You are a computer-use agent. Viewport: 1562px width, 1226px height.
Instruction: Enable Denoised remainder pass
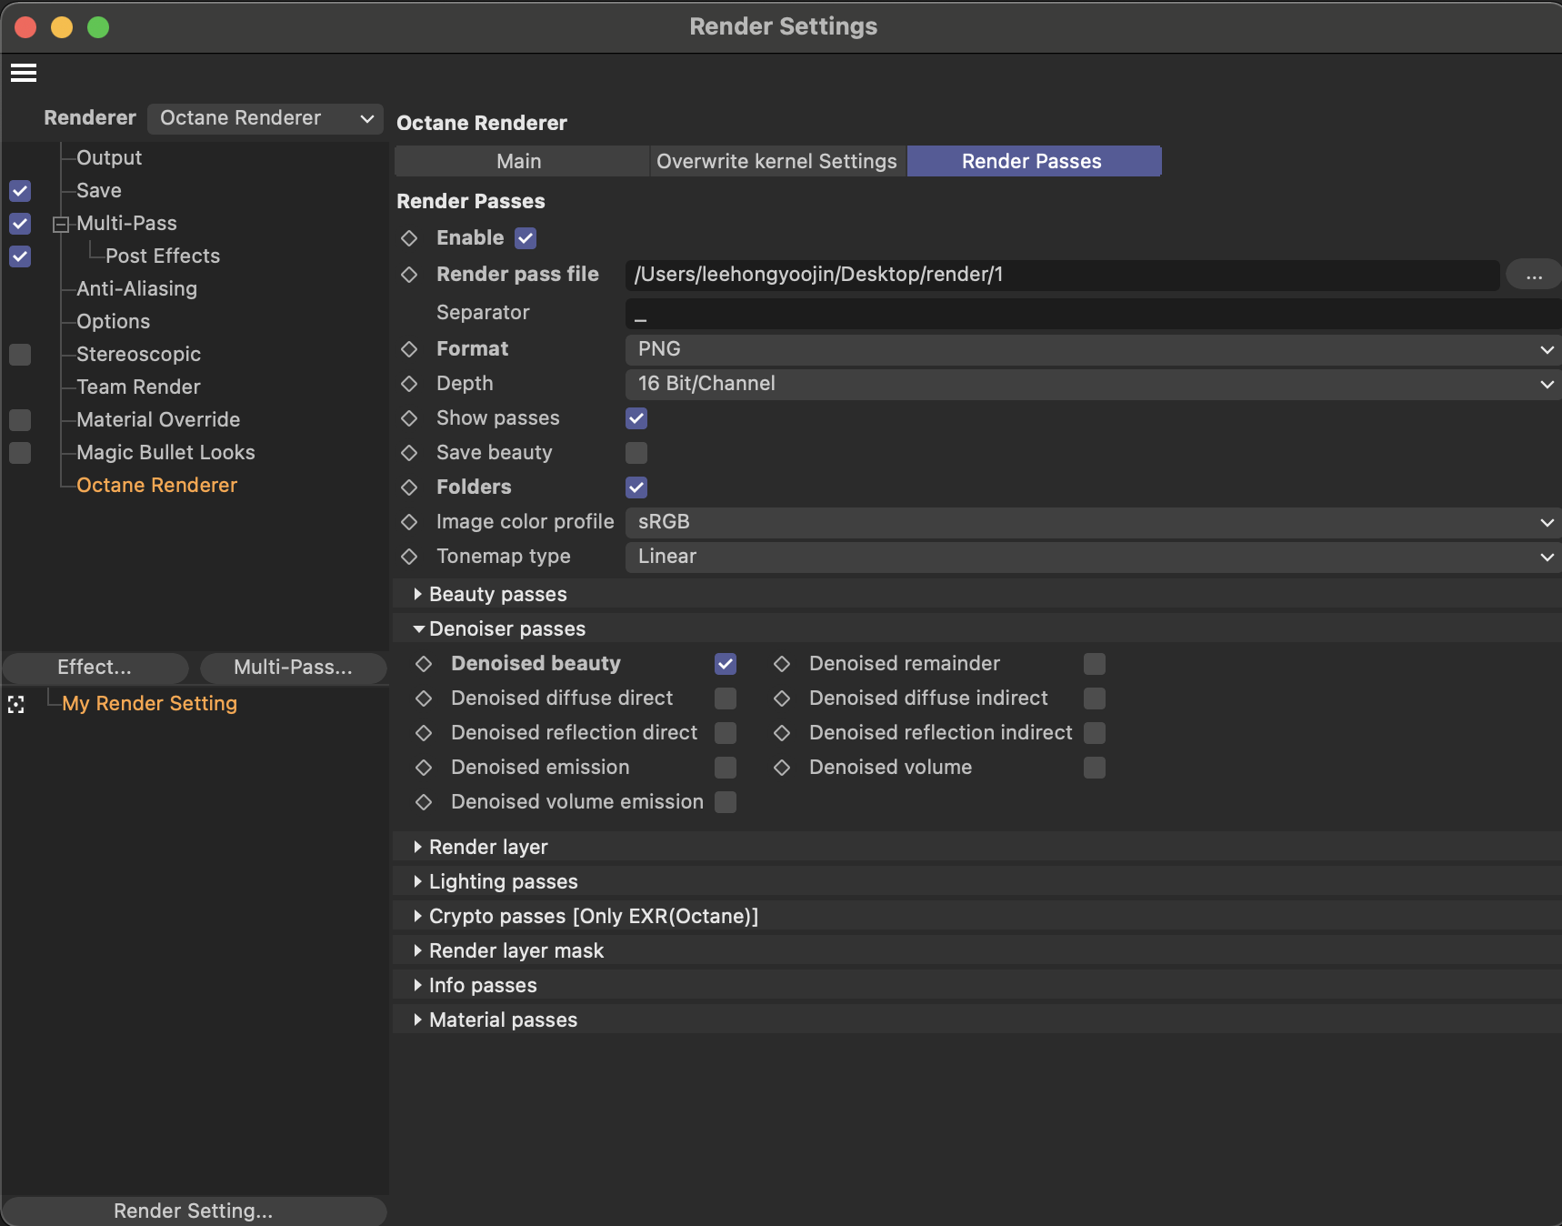(x=1095, y=664)
